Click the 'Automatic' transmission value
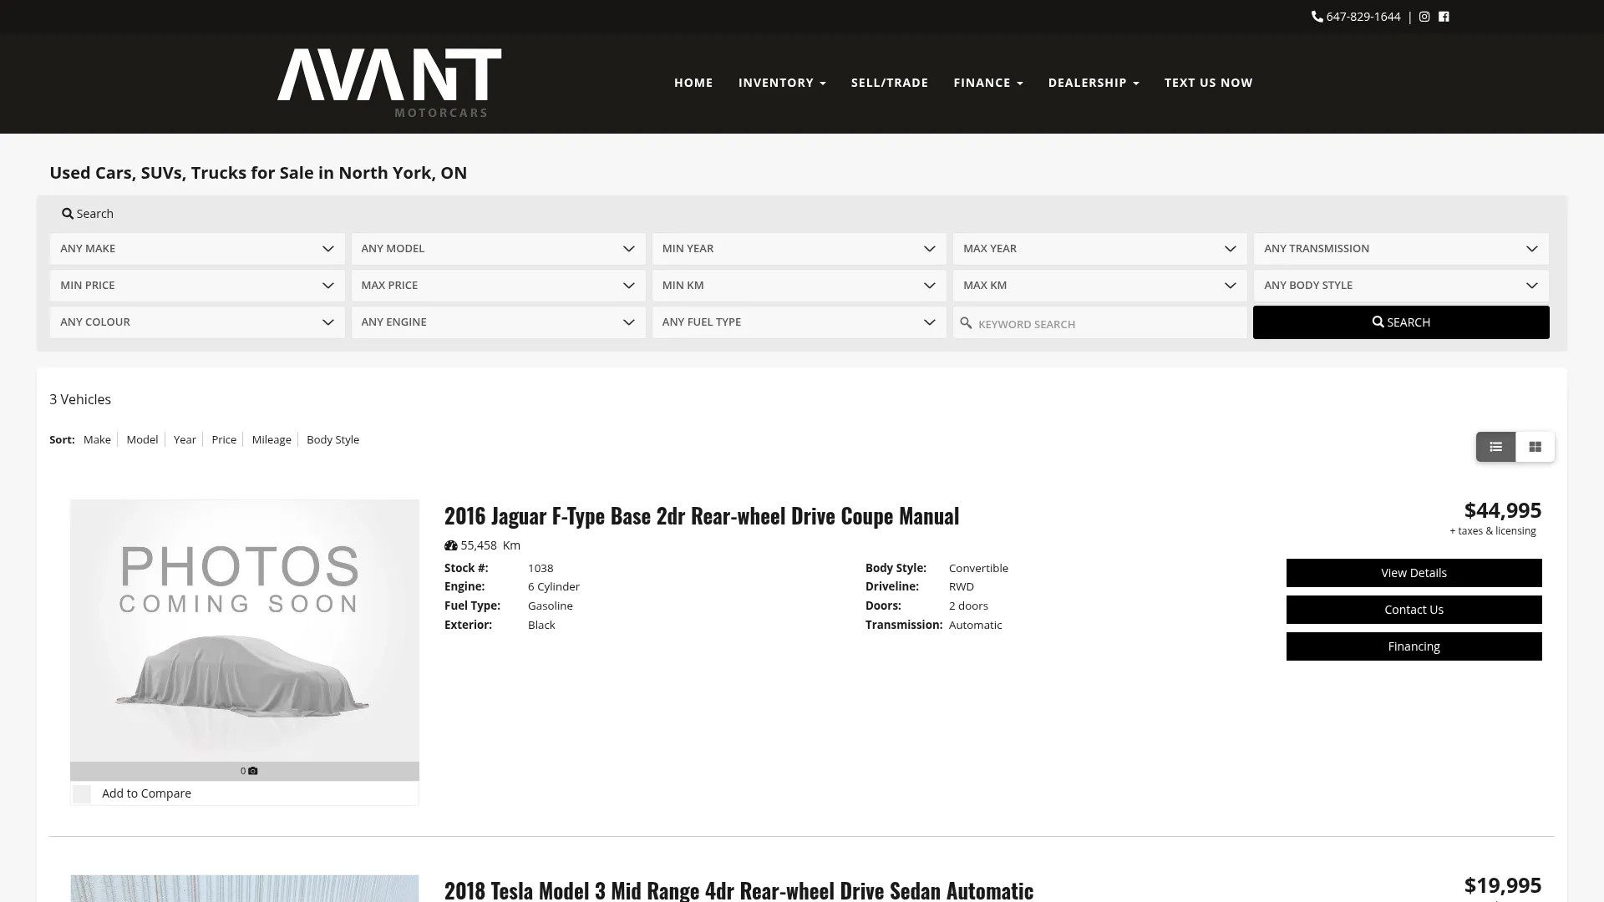This screenshot has width=1604, height=902. point(975,625)
